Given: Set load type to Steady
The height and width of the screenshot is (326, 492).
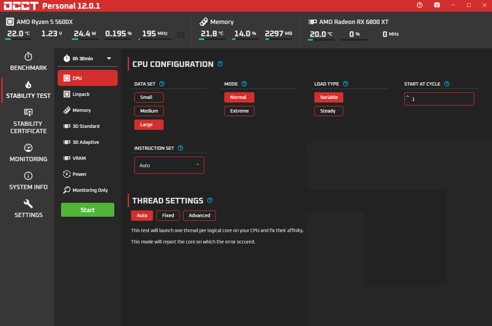Looking at the screenshot, I should coord(329,111).
